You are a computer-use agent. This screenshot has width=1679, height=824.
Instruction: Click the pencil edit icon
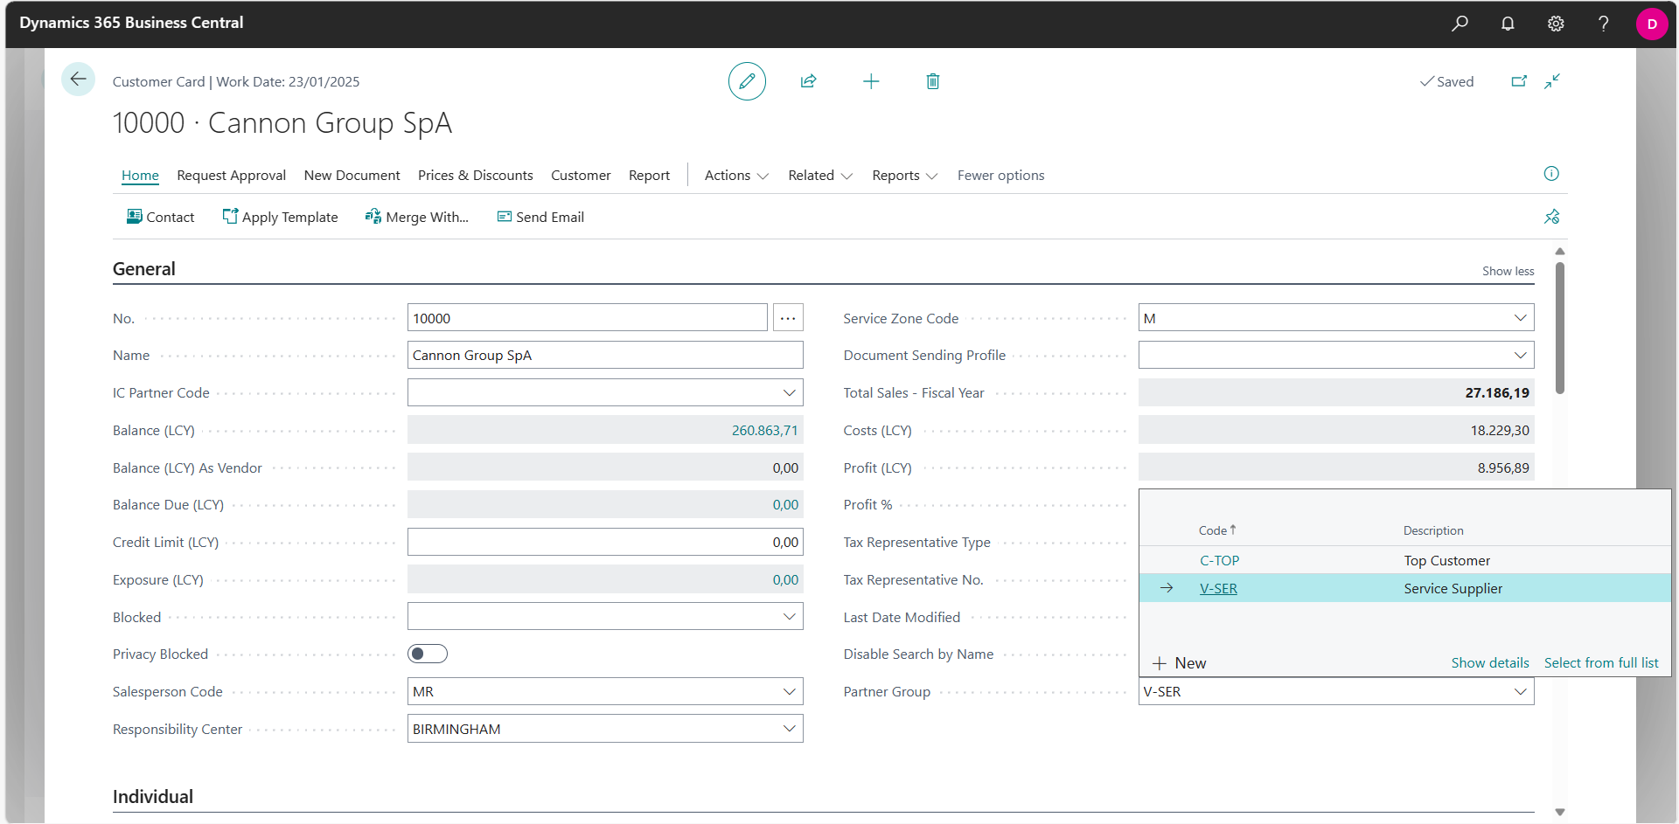(747, 81)
